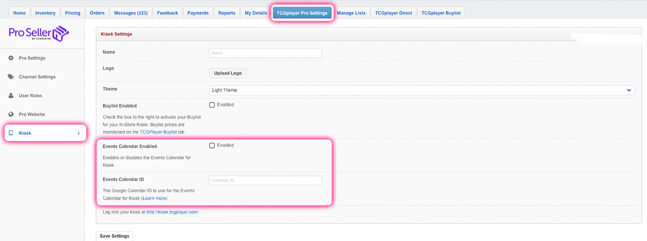Switch to the Payments tab

(x=198, y=13)
